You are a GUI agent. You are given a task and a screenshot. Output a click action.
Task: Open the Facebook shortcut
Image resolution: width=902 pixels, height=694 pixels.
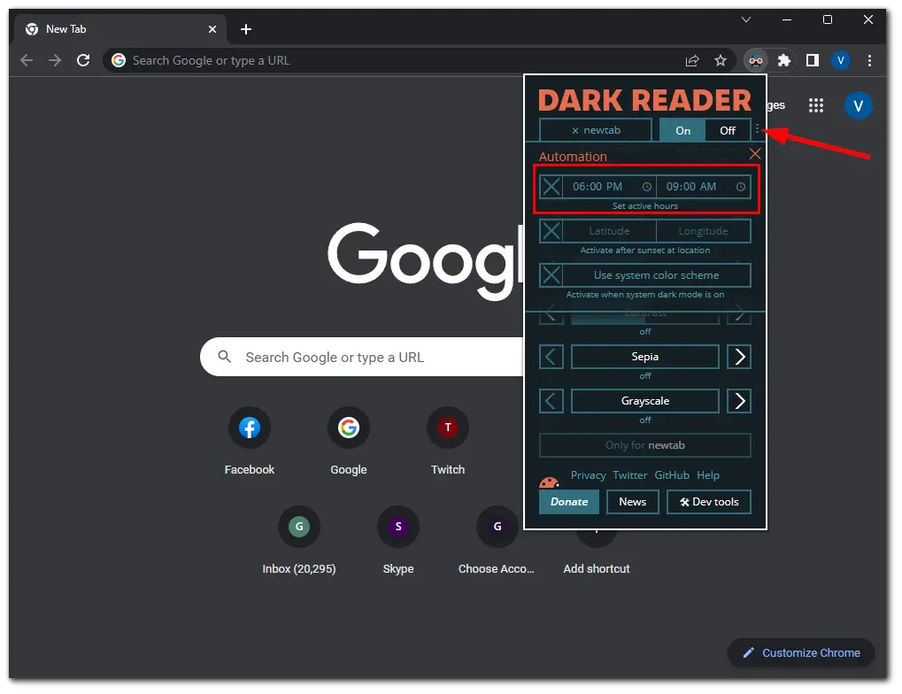(x=250, y=442)
